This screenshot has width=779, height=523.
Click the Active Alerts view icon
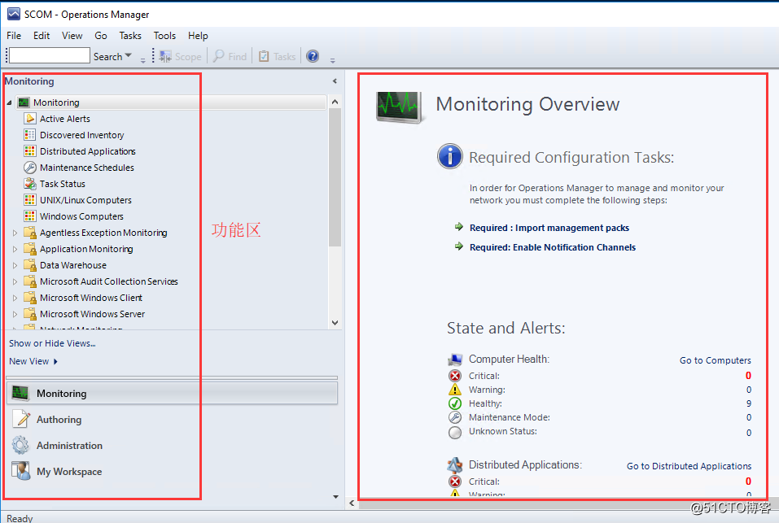click(30, 119)
